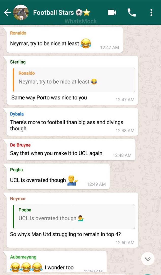Select message 'Say that when you make it to UCL again'
Screen dimensions: 161x275
[x=71, y=150]
